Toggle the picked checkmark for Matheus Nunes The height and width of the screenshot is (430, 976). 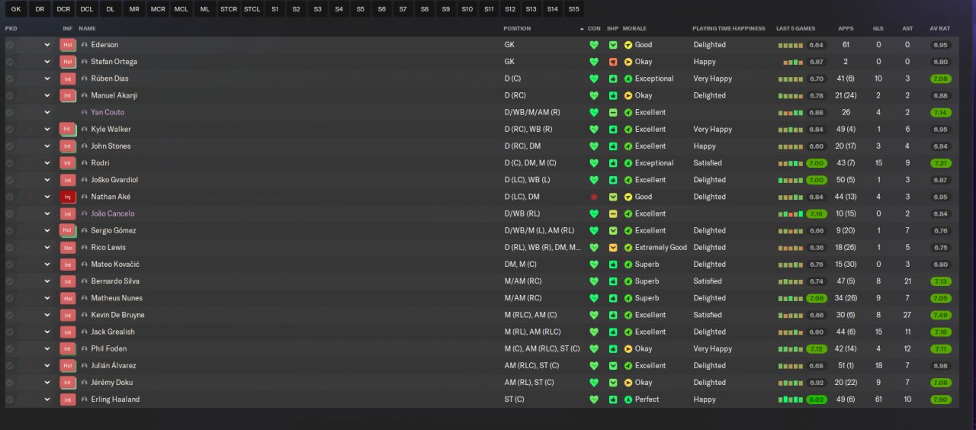9,298
